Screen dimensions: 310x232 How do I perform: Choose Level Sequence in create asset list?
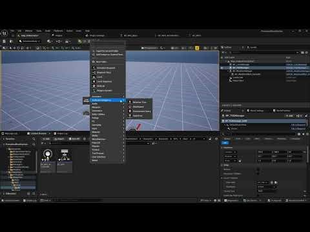pyautogui.click(x=108, y=81)
